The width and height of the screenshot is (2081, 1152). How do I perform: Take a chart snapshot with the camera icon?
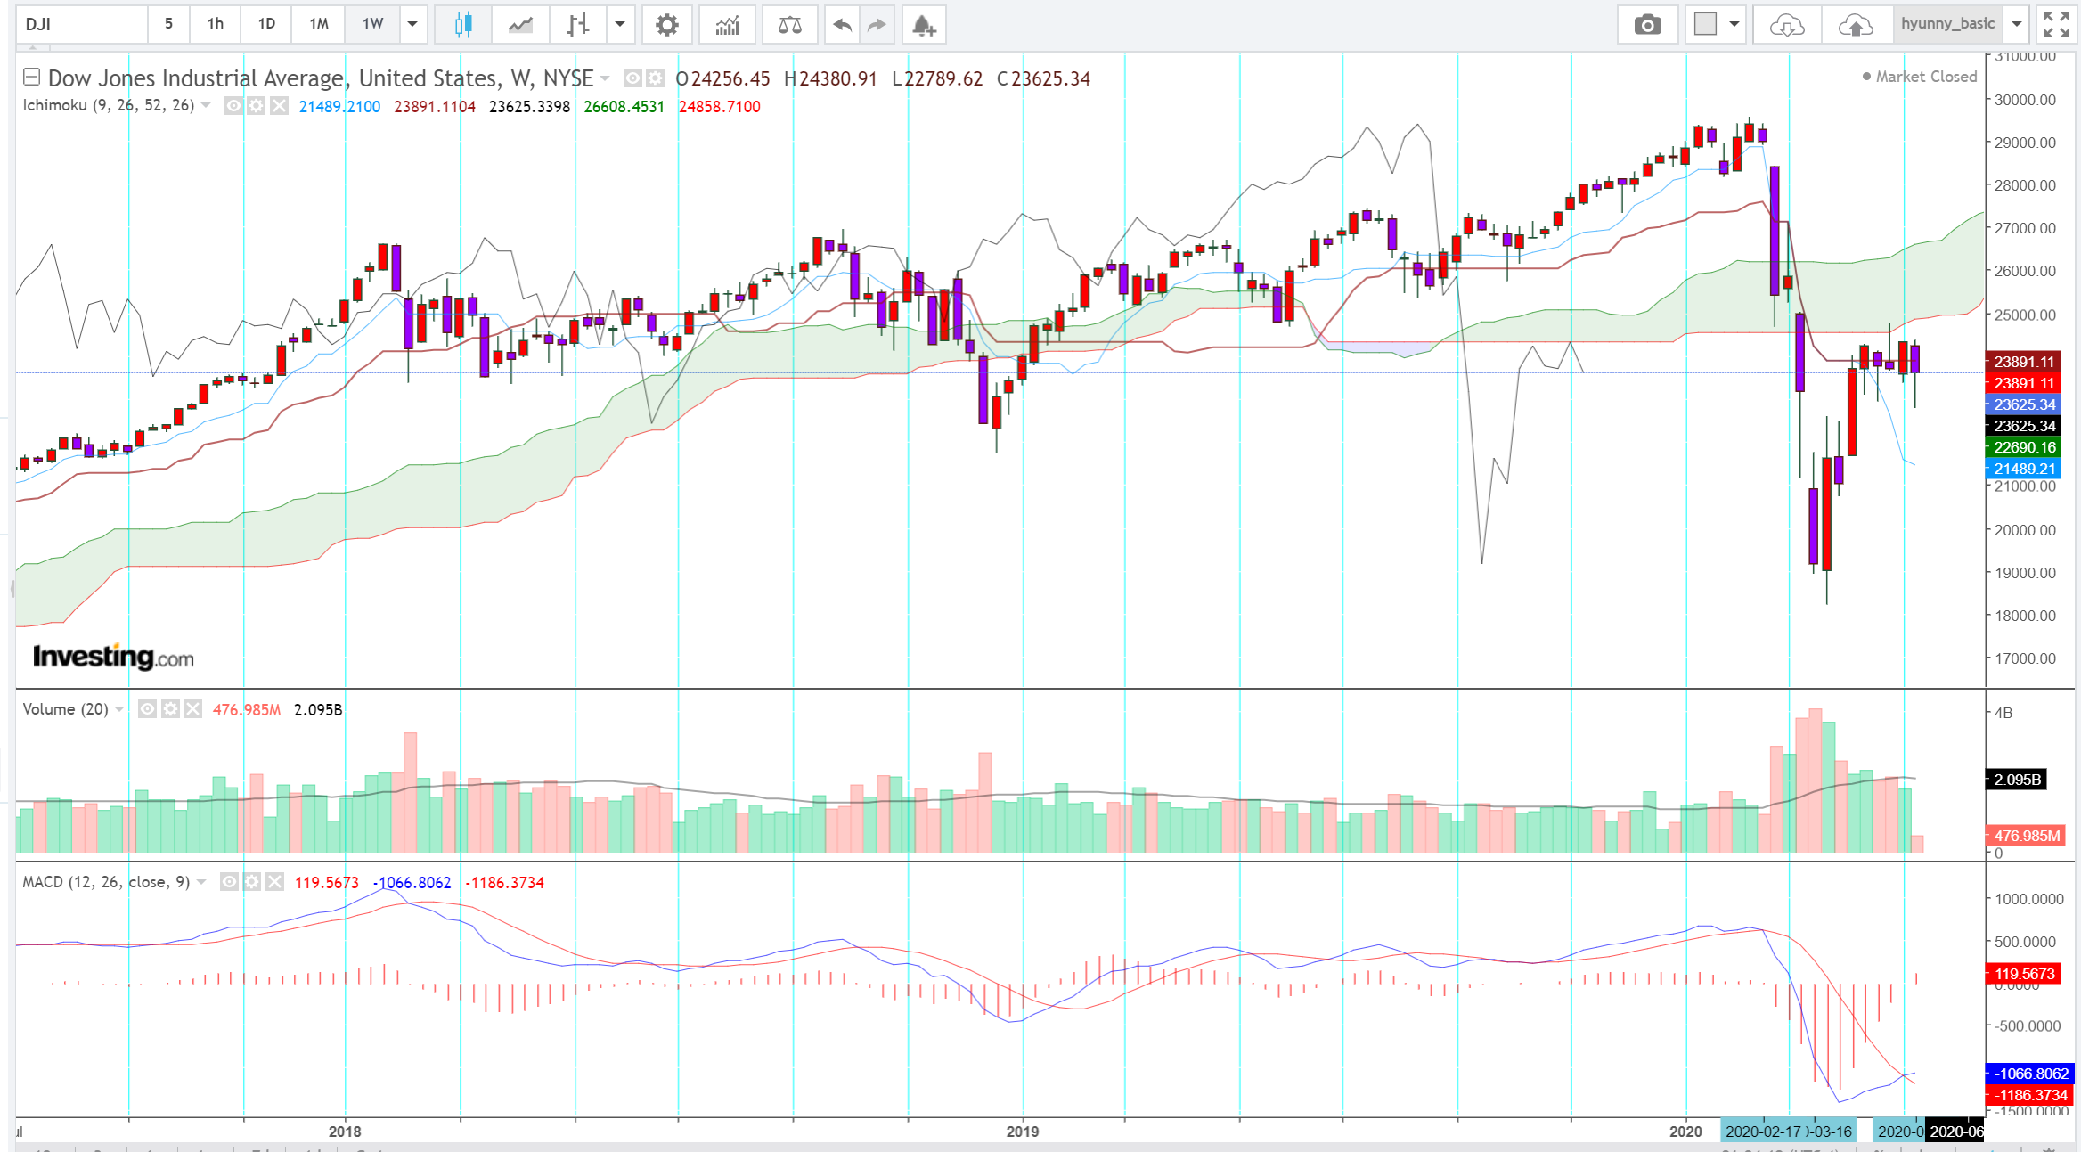[x=1647, y=24]
